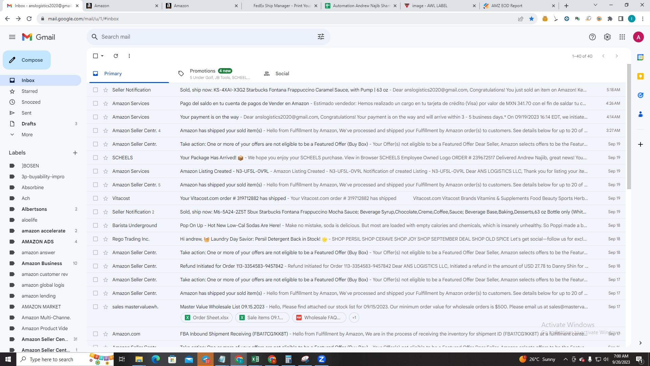The height and width of the screenshot is (366, 650).
Task: Open the Snoozed folder
Action: coord(41,102)
